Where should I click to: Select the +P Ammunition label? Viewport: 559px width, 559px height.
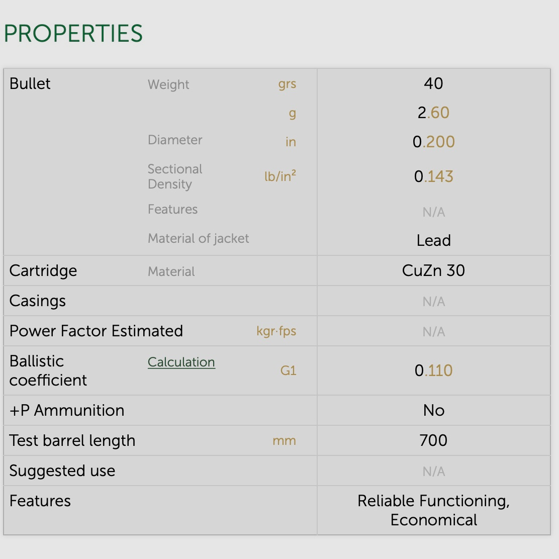67,410
